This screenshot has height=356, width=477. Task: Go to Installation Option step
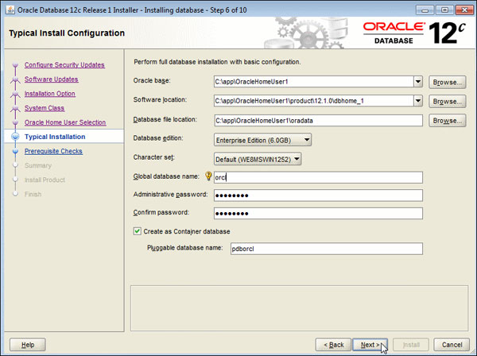(x=50, y=93)
